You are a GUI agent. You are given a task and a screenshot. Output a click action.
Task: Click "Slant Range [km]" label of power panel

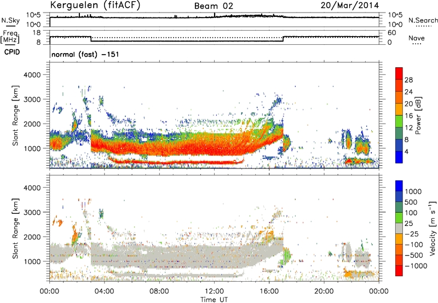pos(15,115)
